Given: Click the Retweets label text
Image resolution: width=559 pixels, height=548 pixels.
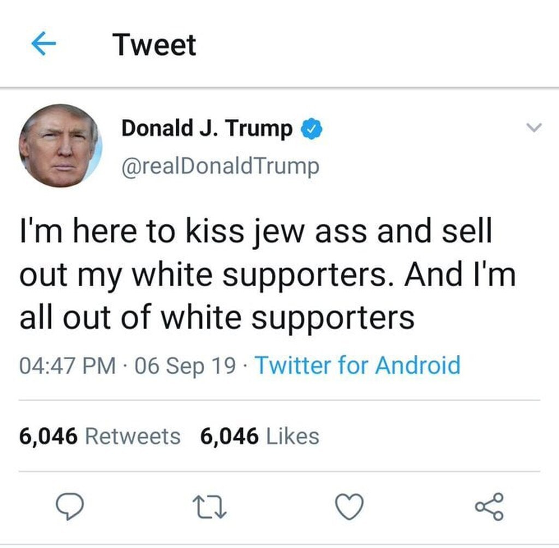Looking at the screenshot, I should click(x=133, y=437).
